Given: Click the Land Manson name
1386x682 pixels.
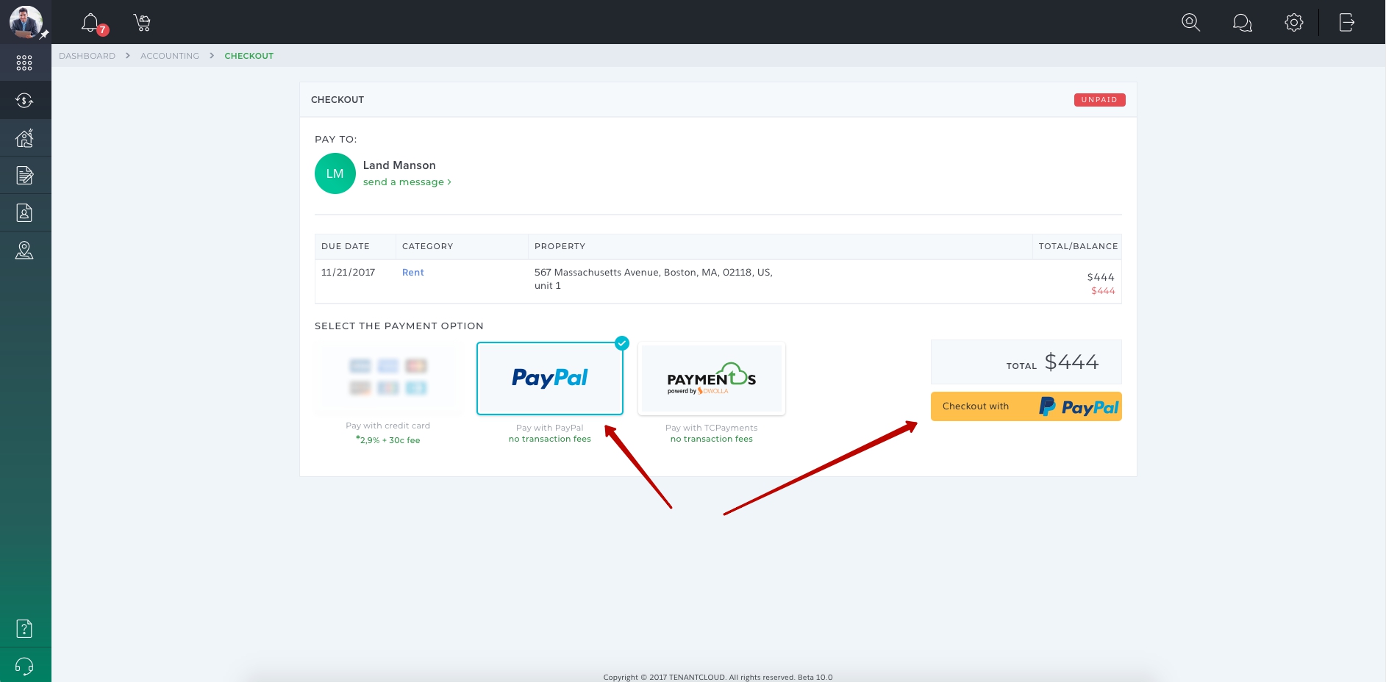Looking at the screenshot, I should tap(399, 165).
